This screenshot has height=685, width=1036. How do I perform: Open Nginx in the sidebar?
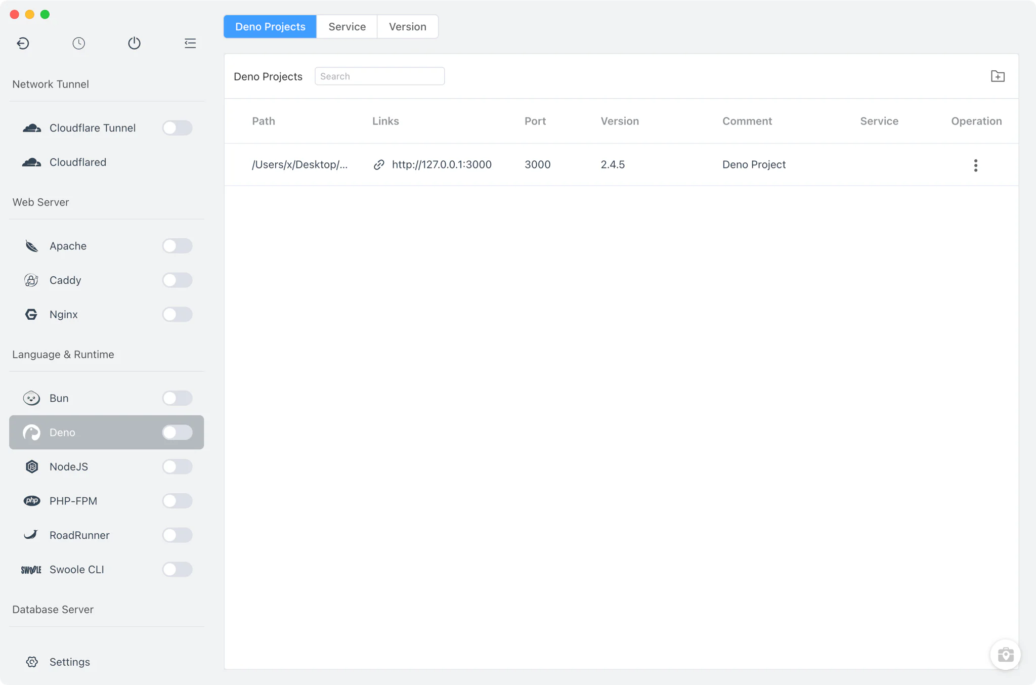click(x=64, y=315)
